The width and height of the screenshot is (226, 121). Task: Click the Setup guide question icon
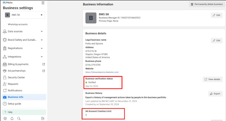(5, 104)
